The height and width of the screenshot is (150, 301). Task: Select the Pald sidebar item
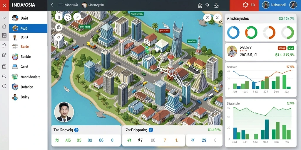[28, 28]
